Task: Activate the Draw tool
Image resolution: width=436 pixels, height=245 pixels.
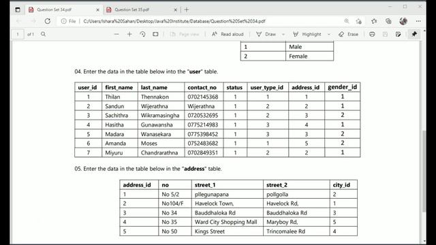Action: (x=266, y=34)
